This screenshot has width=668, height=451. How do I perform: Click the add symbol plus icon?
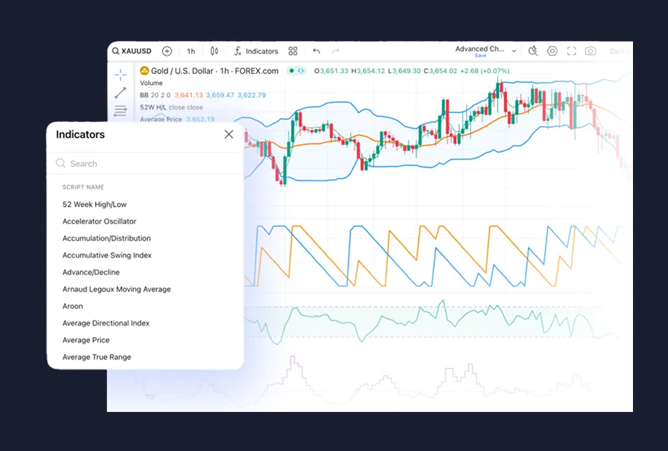coord(167,51)
